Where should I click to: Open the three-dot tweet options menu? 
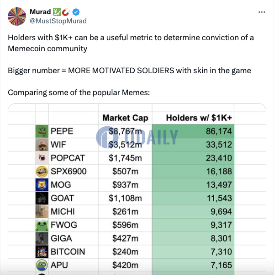pos(262,12)
